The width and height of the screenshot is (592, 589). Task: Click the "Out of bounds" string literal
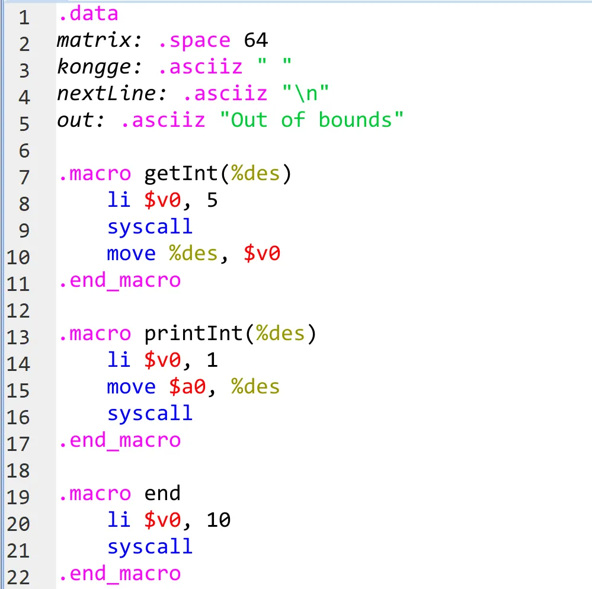click(311, 120)
